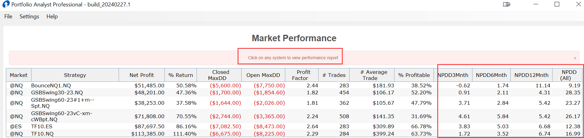Select the Market column header
The height and width of the screenshot is (138, 584).
(x=19, y=75)
